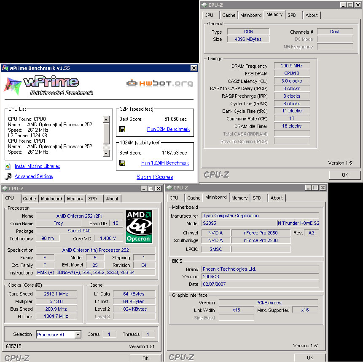Click the Southbridge field nForce Pro 2200
The image size is (363, 362).
tap(261, 240)
